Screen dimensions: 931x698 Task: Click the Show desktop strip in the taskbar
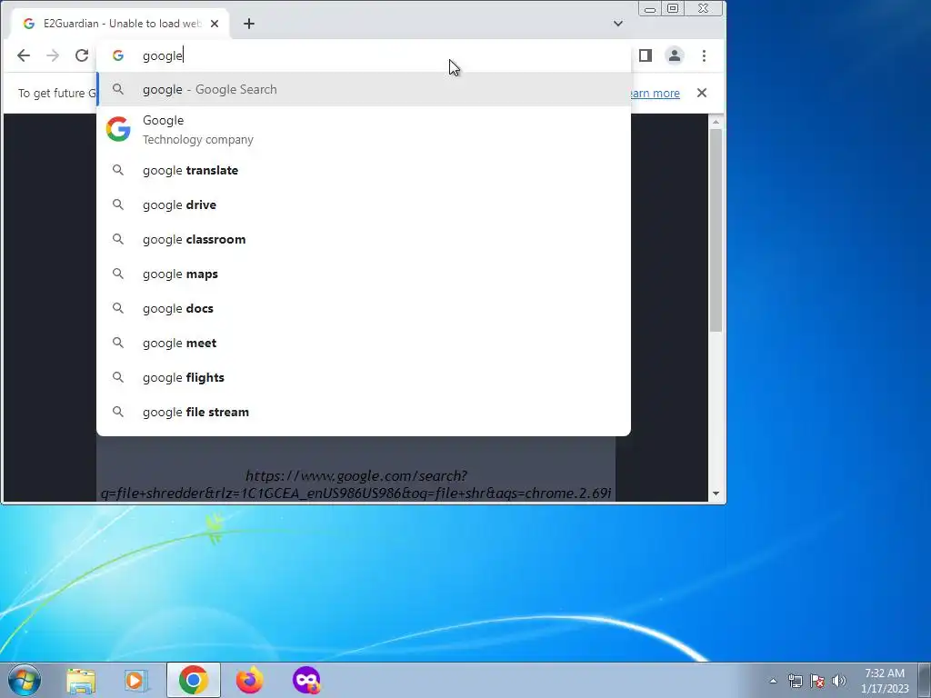click(x=925, y=680)
